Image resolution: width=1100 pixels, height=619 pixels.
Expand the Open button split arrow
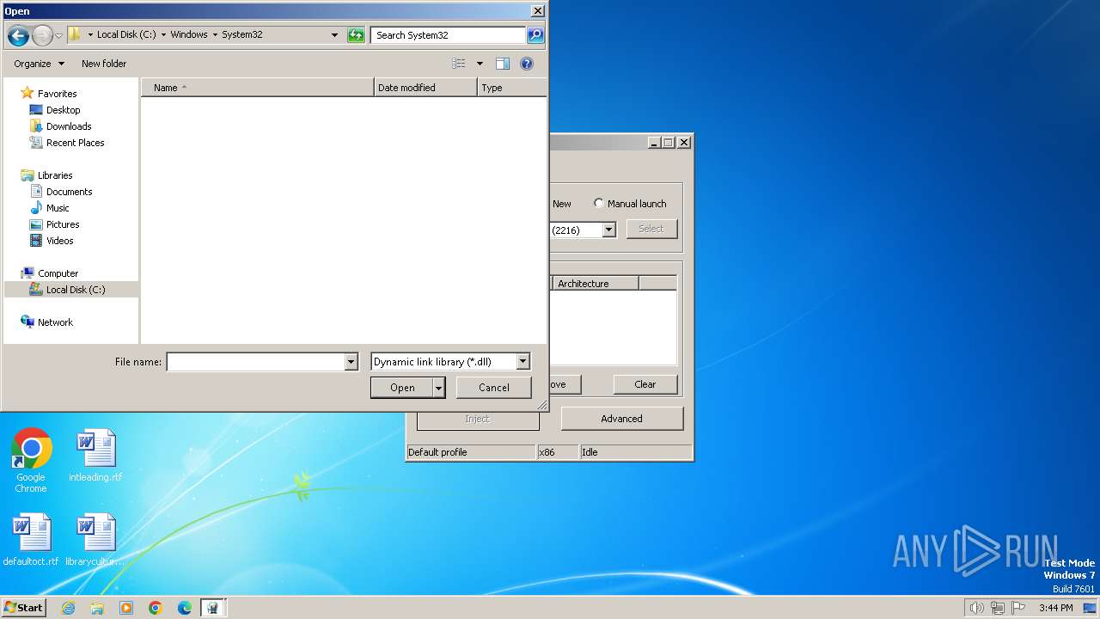[x=438, y=388]
